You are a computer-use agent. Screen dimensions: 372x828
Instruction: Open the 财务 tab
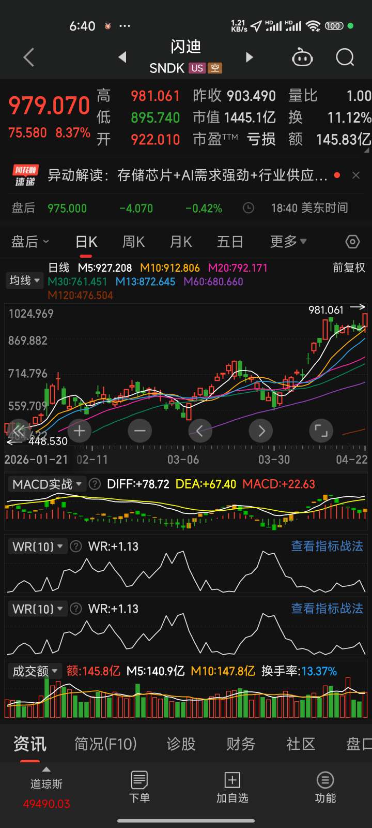pos(241,744)
